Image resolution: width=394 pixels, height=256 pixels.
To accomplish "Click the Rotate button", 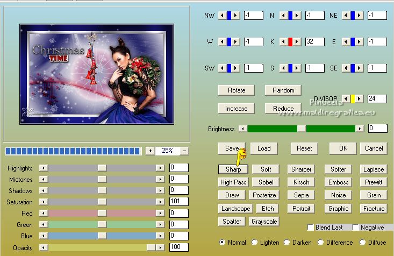I will click(x=237, y=90).
